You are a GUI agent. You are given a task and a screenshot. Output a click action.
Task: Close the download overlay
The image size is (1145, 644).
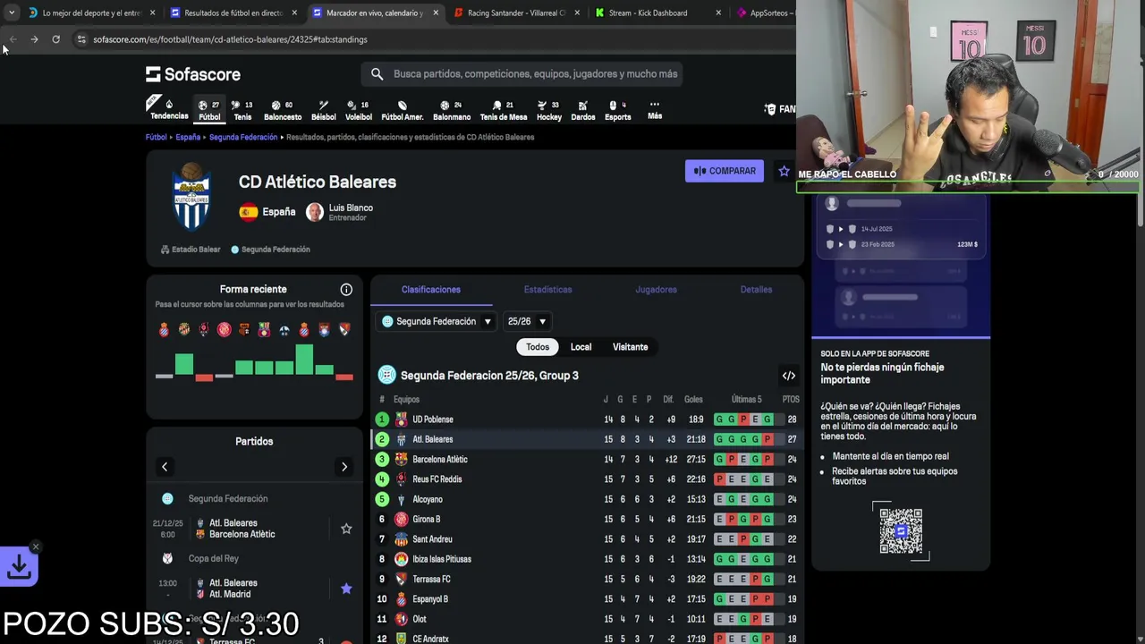pyautogui.click(x=36, y=547)
